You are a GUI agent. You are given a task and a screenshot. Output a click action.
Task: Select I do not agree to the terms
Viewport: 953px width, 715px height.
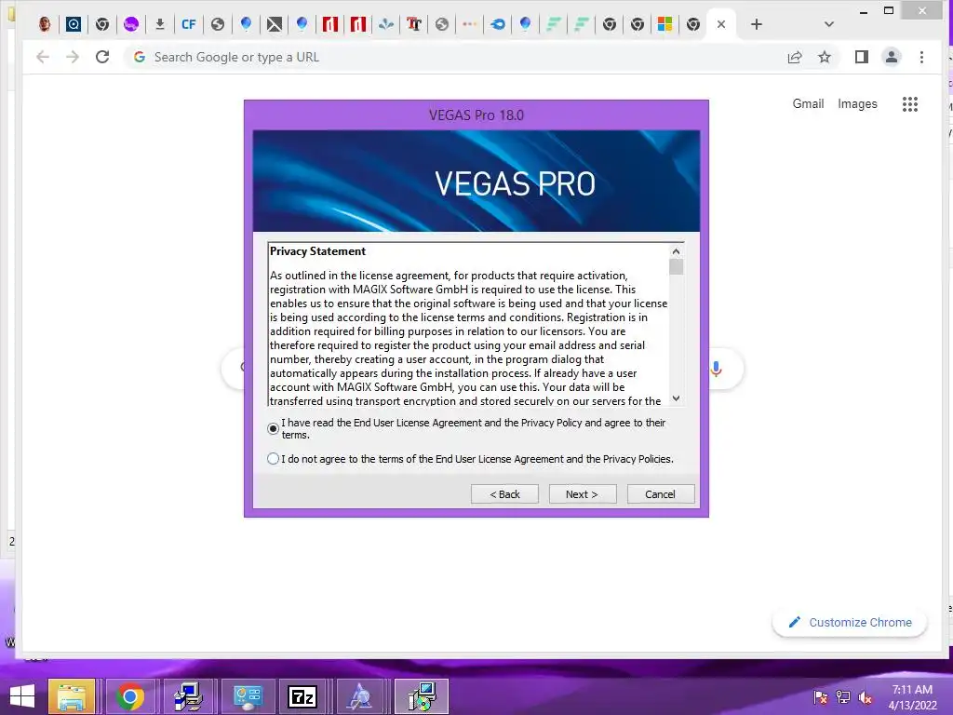(273, 459)
